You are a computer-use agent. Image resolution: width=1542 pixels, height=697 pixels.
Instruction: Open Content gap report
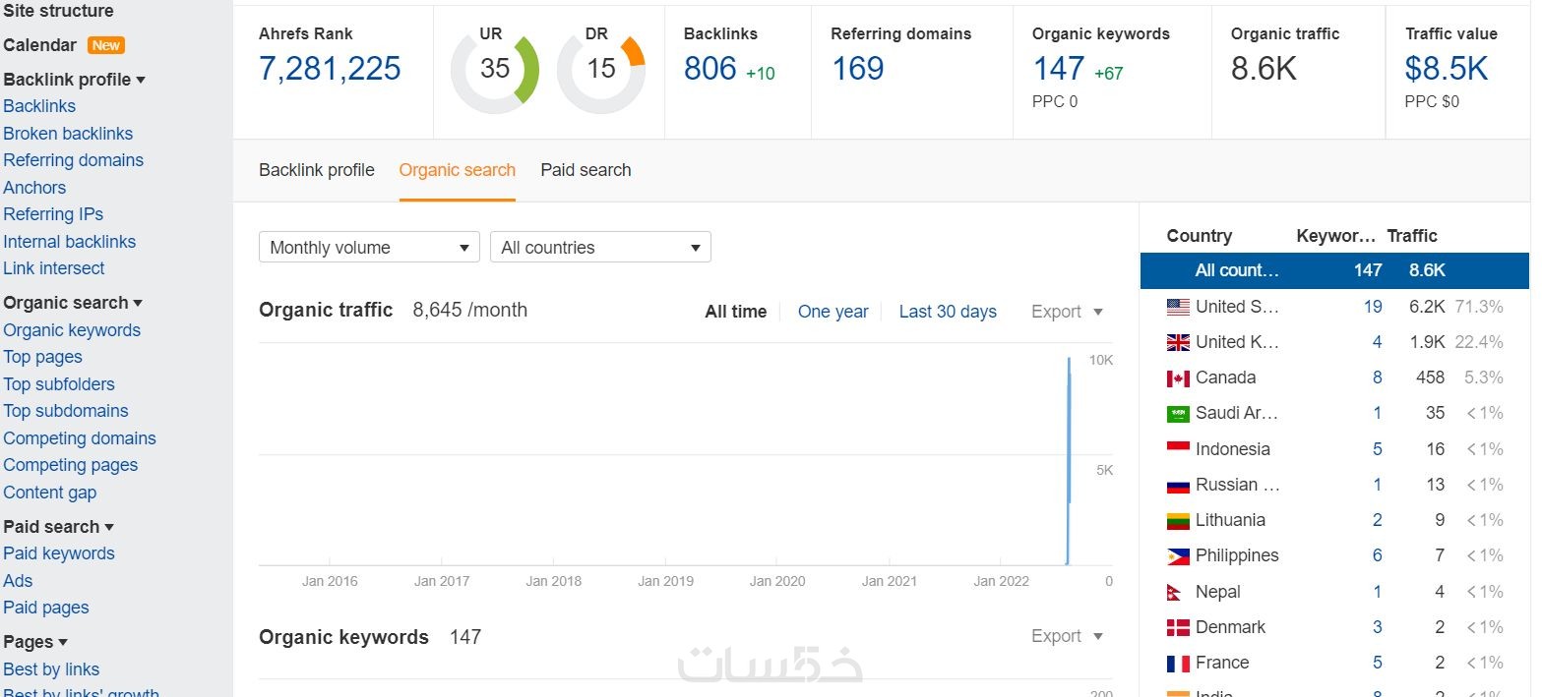click(x=50, y=493)
